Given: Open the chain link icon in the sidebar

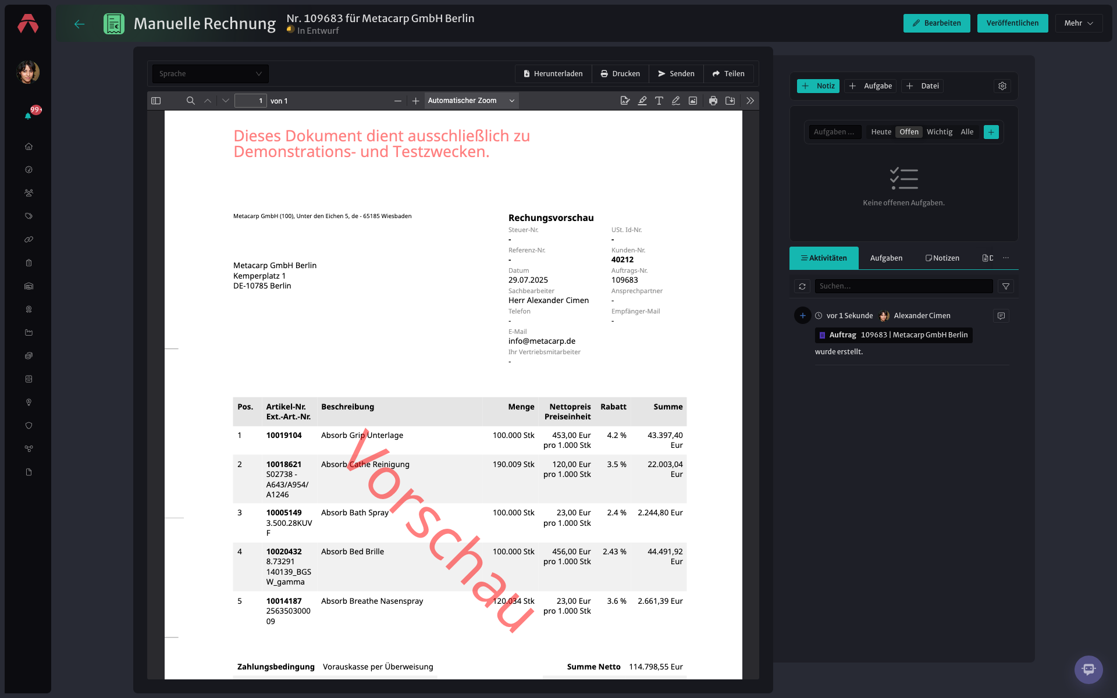Looking at the screenshot, I should click(x=29, y=240).
